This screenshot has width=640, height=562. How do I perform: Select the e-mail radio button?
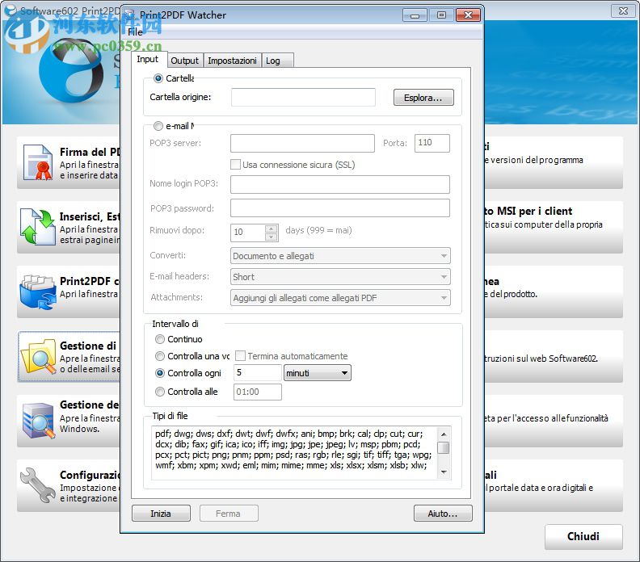click(158, 126)
